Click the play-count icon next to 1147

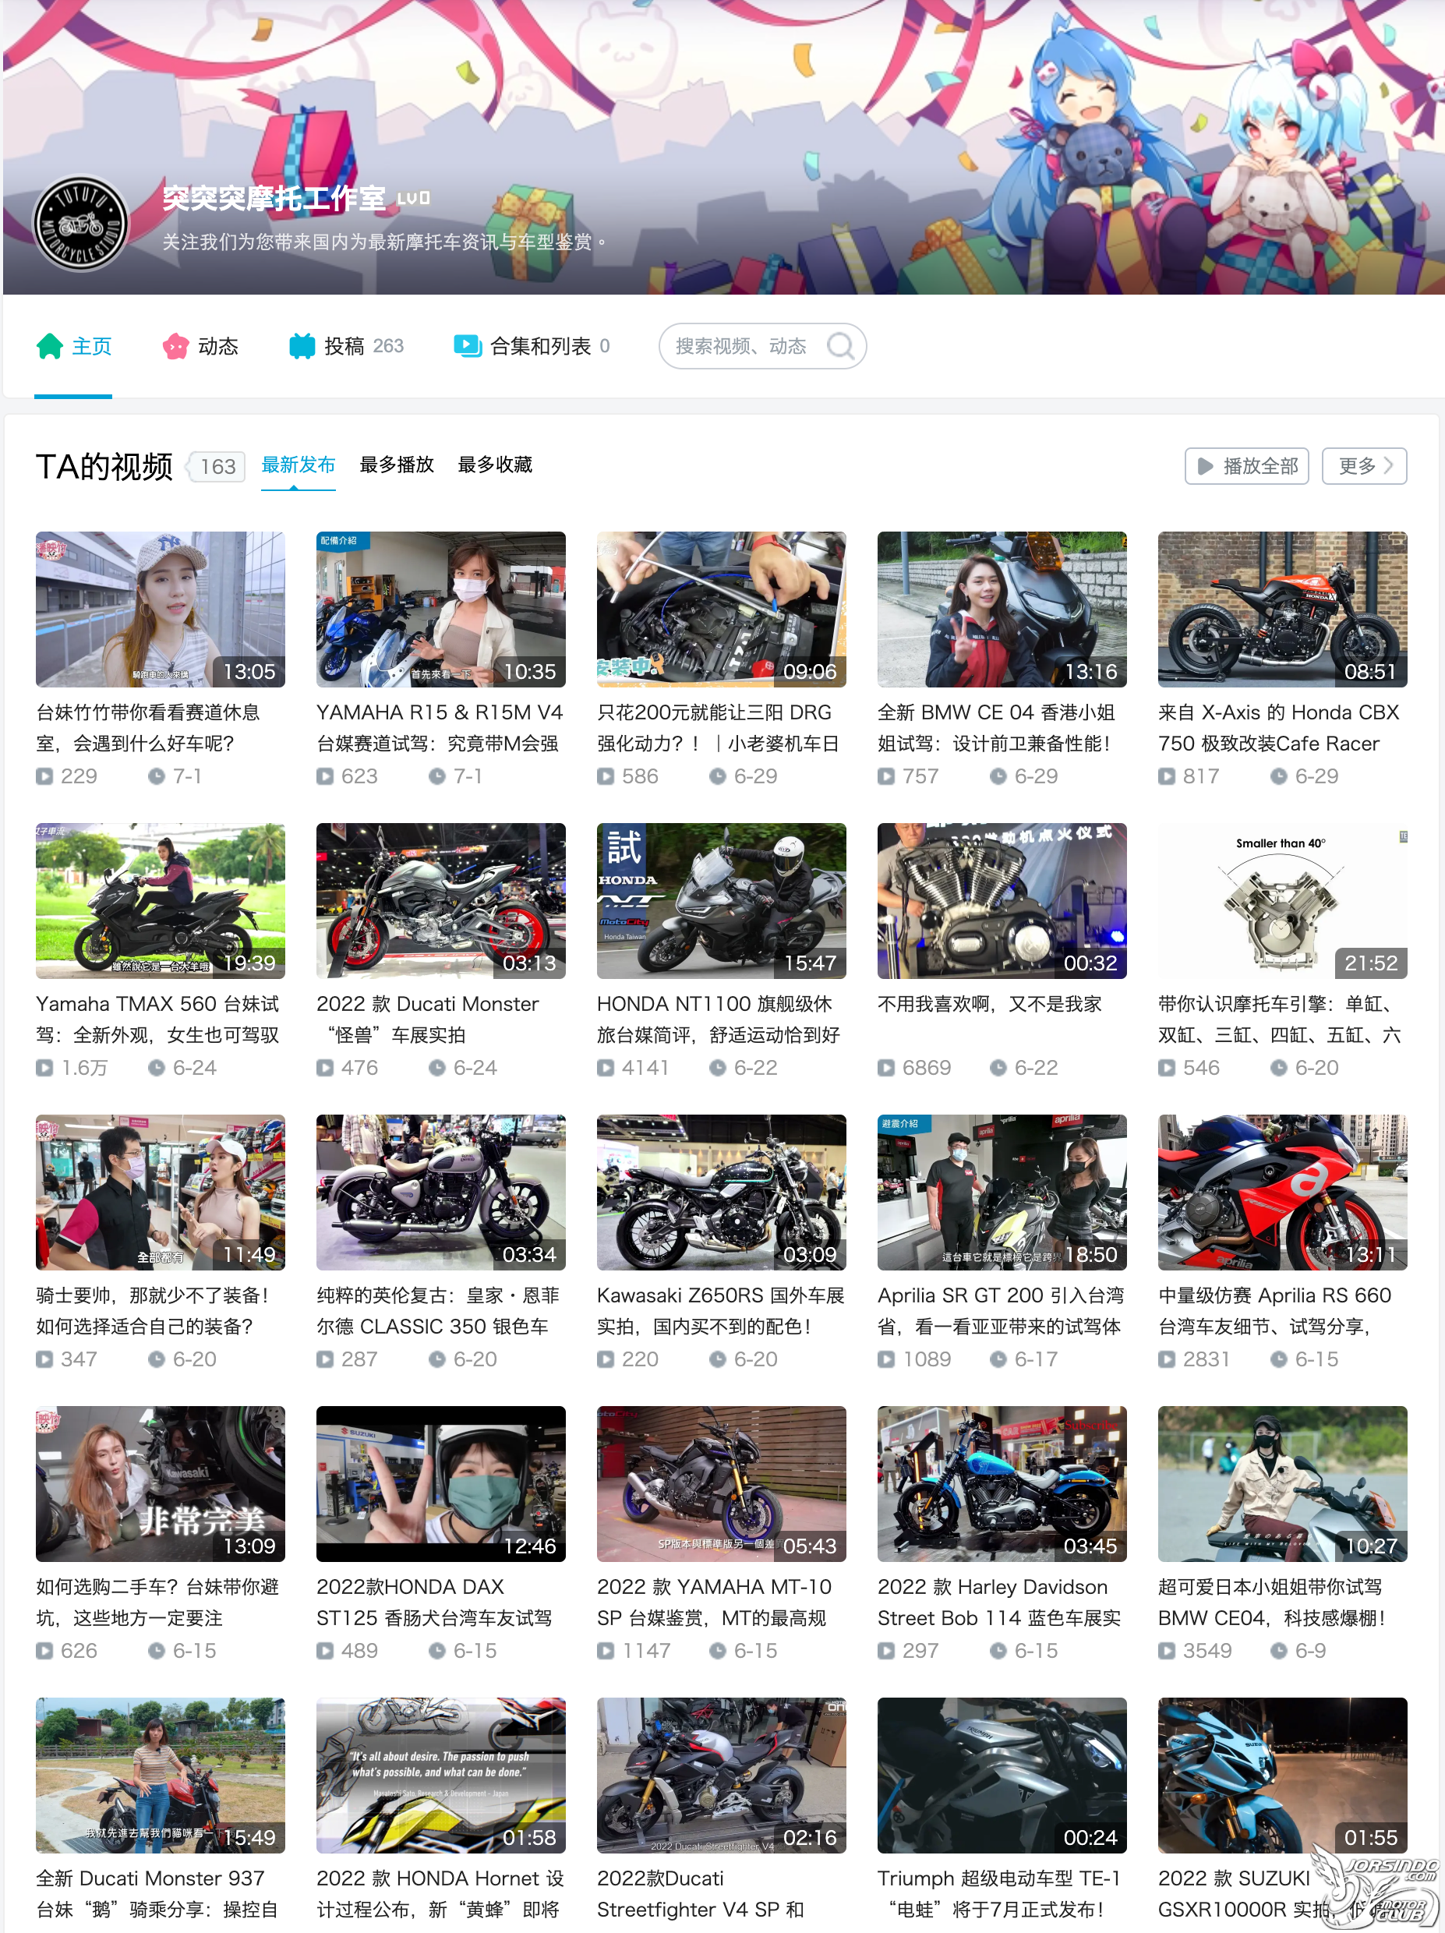click(x=606, y=1651)
